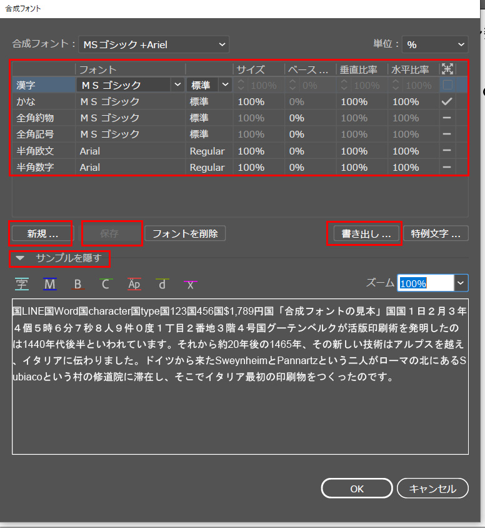Click Regular style cell in 半角欧文 row
The height and width of the screenshot is (528, 485).
click(207, 151)
